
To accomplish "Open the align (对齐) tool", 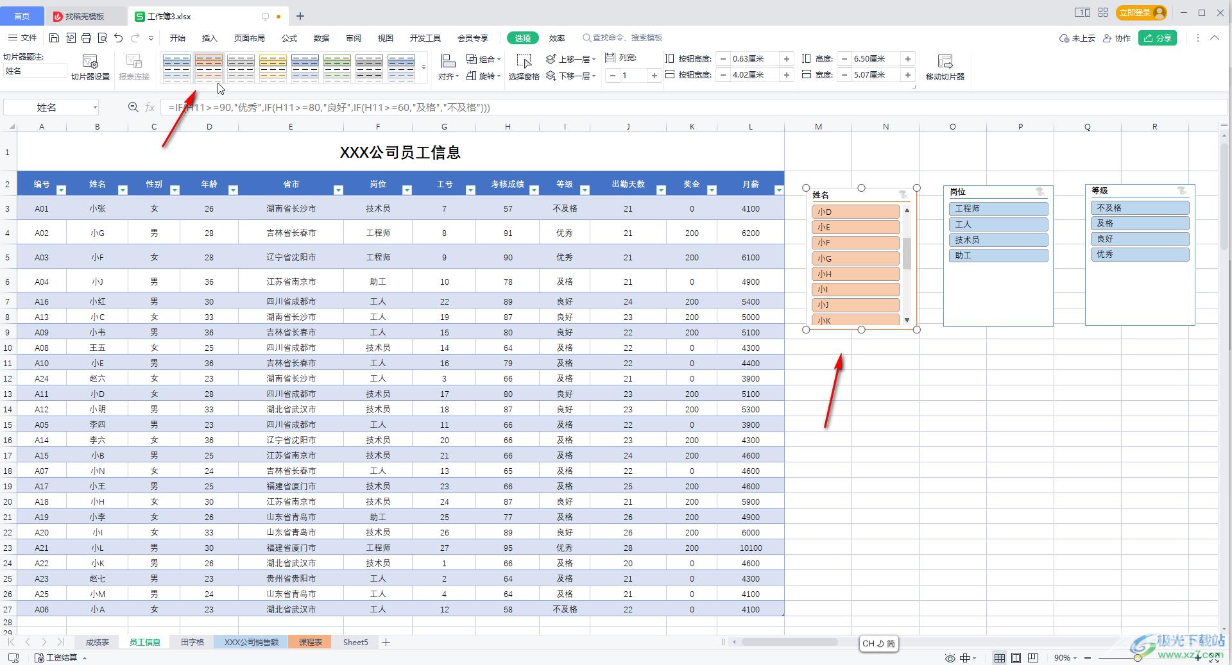I will click(449, 67).
